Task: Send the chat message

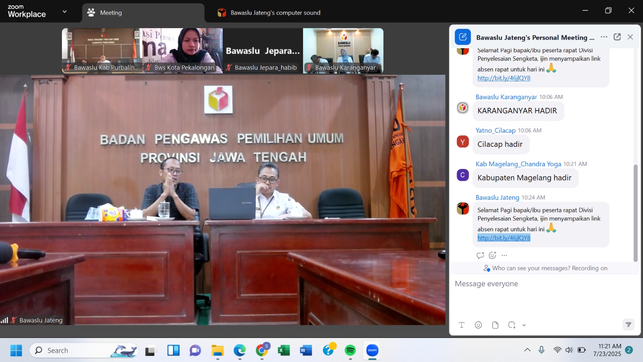Action: [628, 325]
